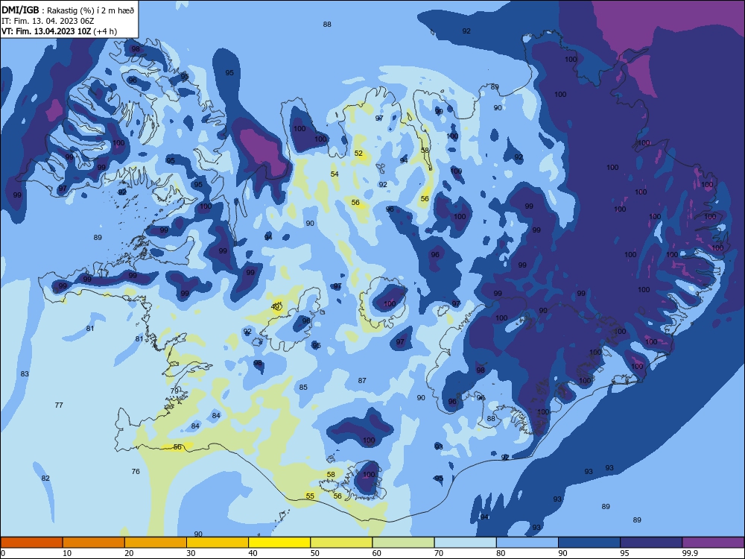Select the humidity value '54' on the map

tap(335, 174)
